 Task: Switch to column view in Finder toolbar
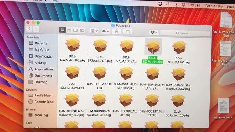(75, 30)
